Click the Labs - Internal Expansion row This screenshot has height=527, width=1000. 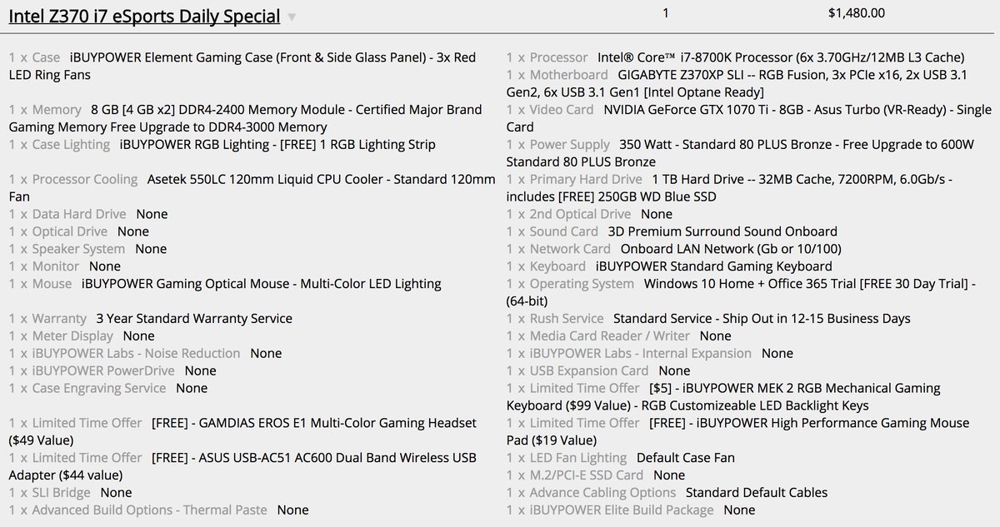[x=650, y=354]
